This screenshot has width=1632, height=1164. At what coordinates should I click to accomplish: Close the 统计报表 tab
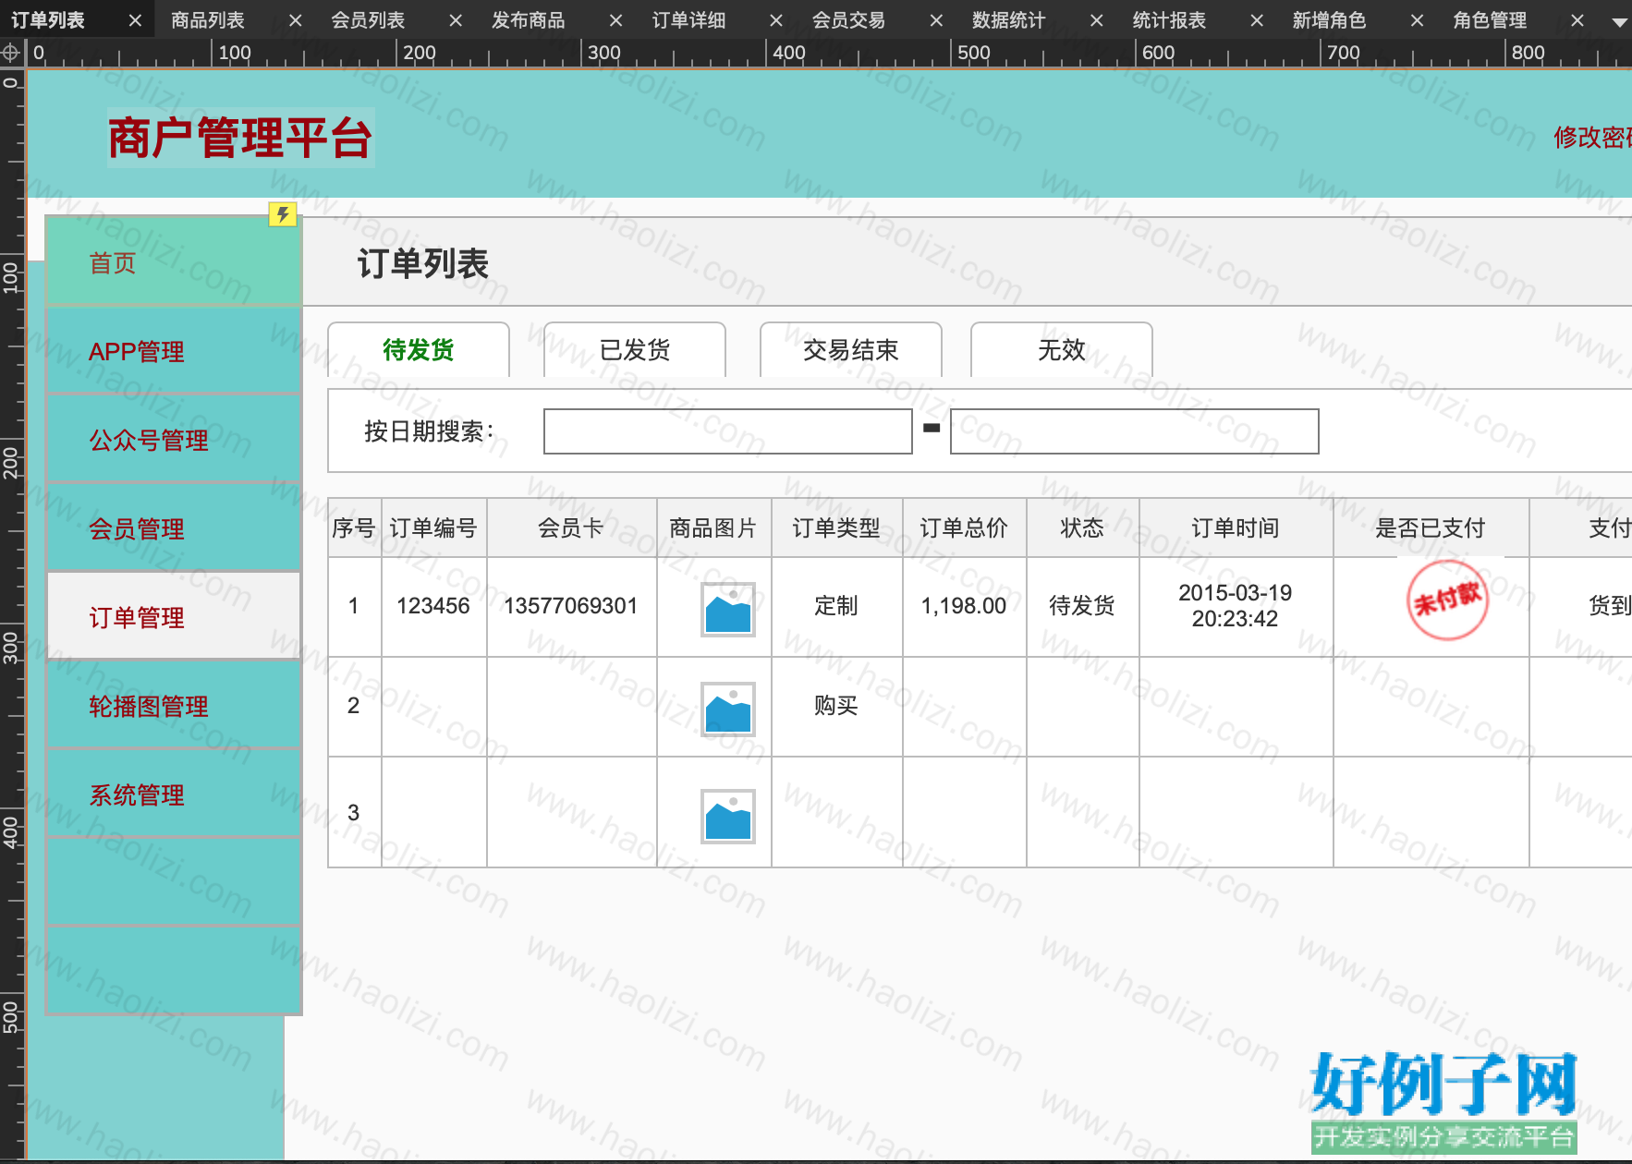click(1257, 20)
